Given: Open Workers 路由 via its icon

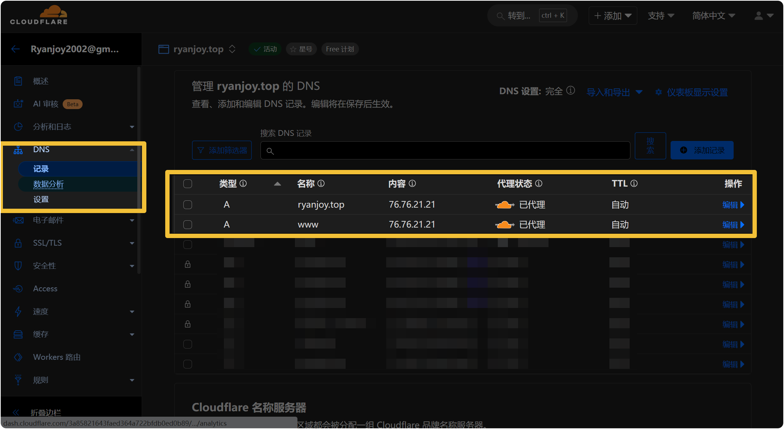Looking at the screenshot, I should [18, 357].
